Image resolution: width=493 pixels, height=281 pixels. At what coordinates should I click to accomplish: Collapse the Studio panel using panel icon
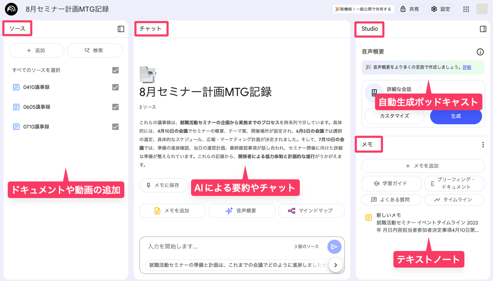483,29
